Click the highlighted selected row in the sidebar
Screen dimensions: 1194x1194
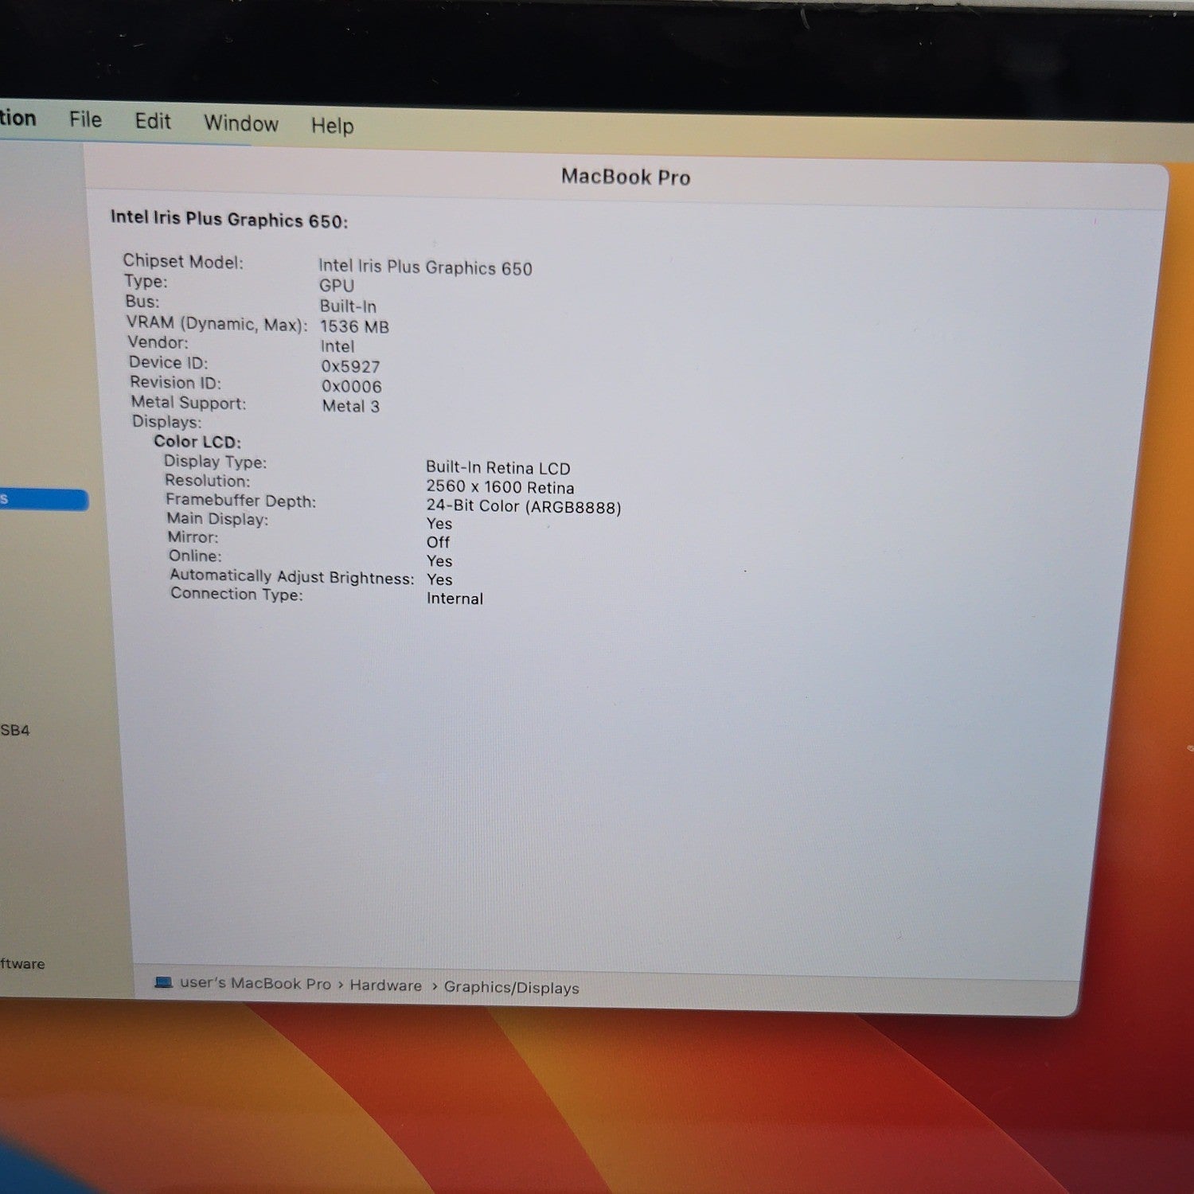point(44,500)
